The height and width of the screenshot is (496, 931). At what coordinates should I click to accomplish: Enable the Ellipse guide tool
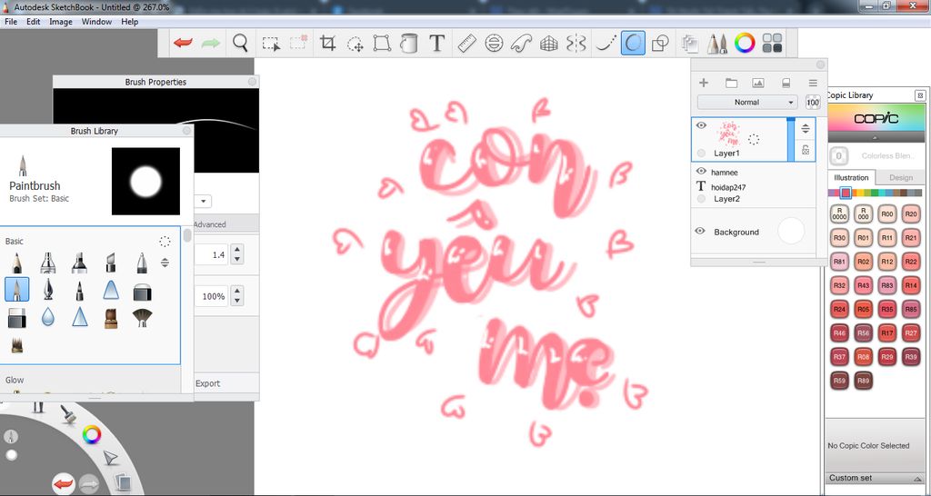pos(494,44)
